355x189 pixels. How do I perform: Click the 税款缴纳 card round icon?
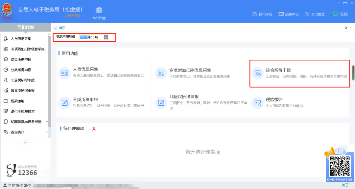point(258,103)
